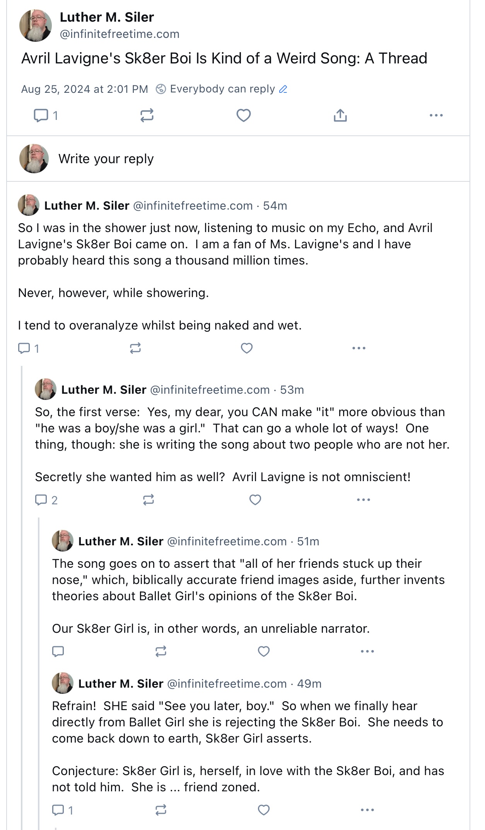Viewport: 485px width, 830px height.
Task: Open @infinitefreetime.com handle in the header
Action: click(x=120, y=34)
